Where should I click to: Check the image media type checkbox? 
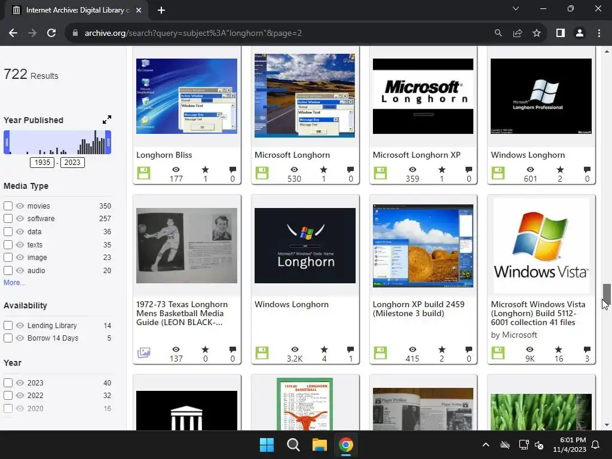click(x=8, y=258)
